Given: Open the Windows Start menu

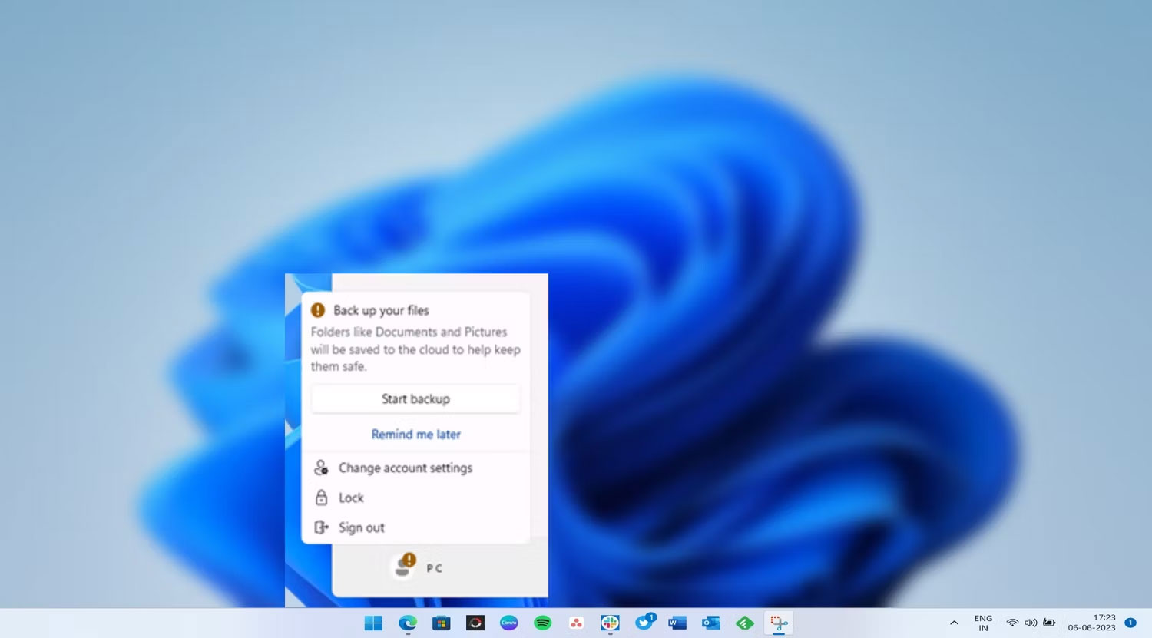Looking at the screenshot, I should coord(374,623).
